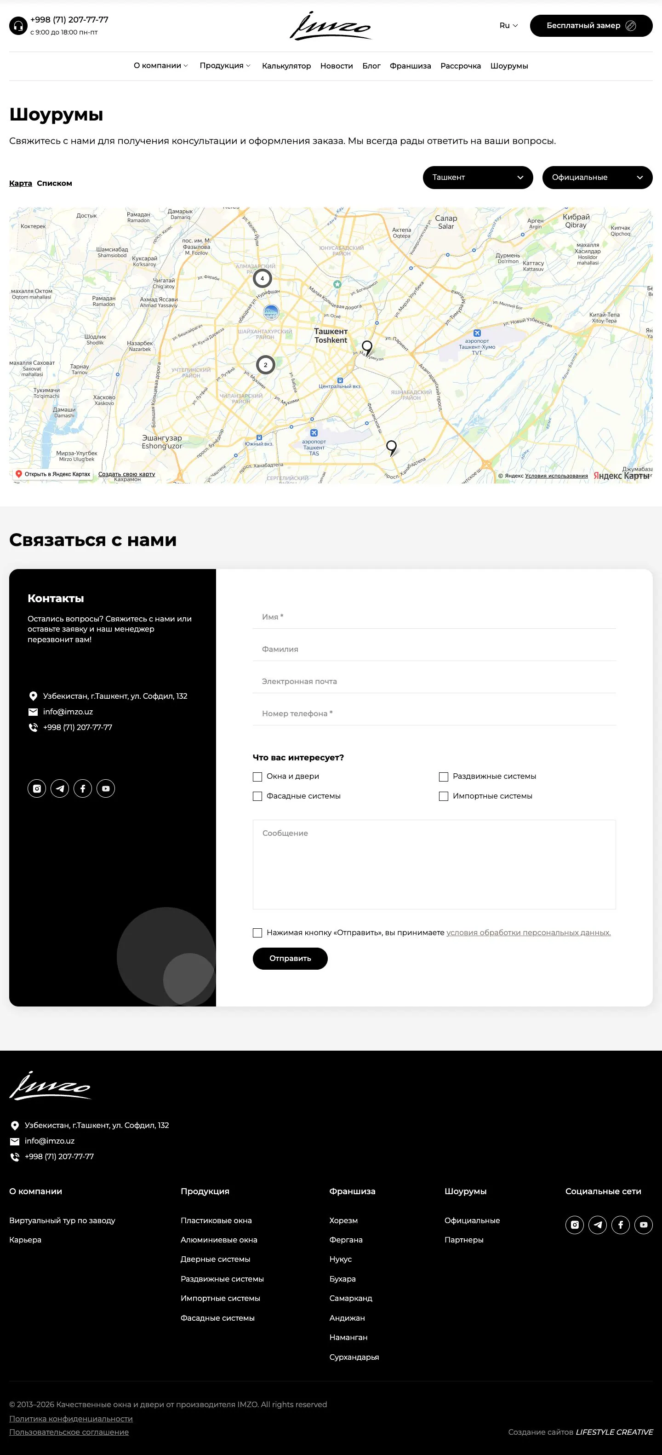Click into the Имя input field

(x=434, y=617)
